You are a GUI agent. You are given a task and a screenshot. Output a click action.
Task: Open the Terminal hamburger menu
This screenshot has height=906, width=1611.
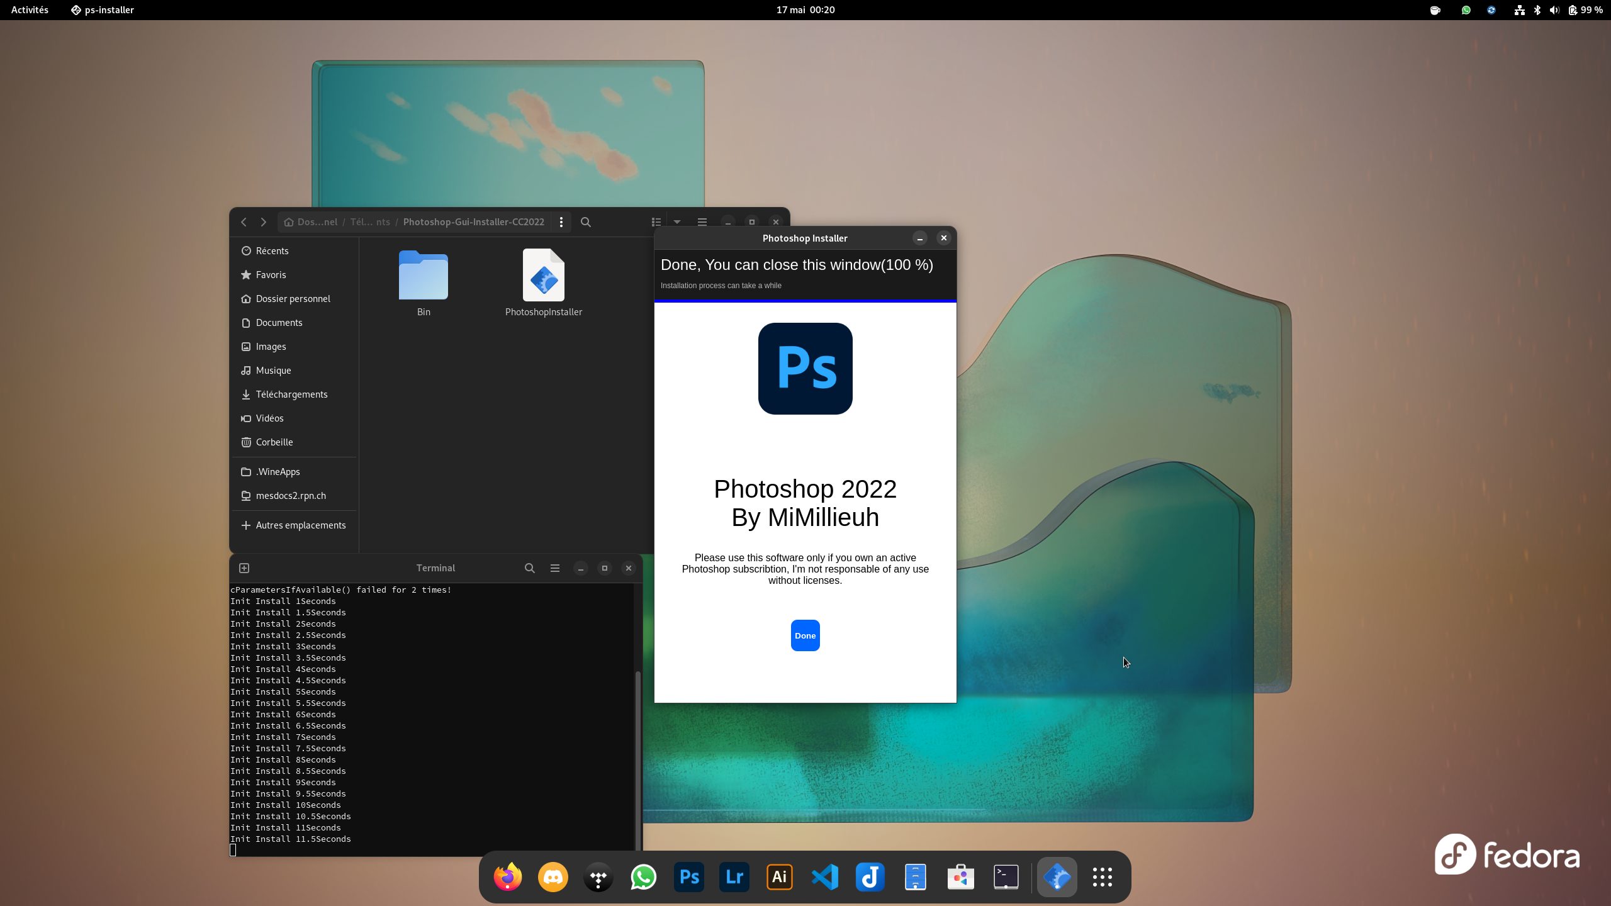pos(555,568)
